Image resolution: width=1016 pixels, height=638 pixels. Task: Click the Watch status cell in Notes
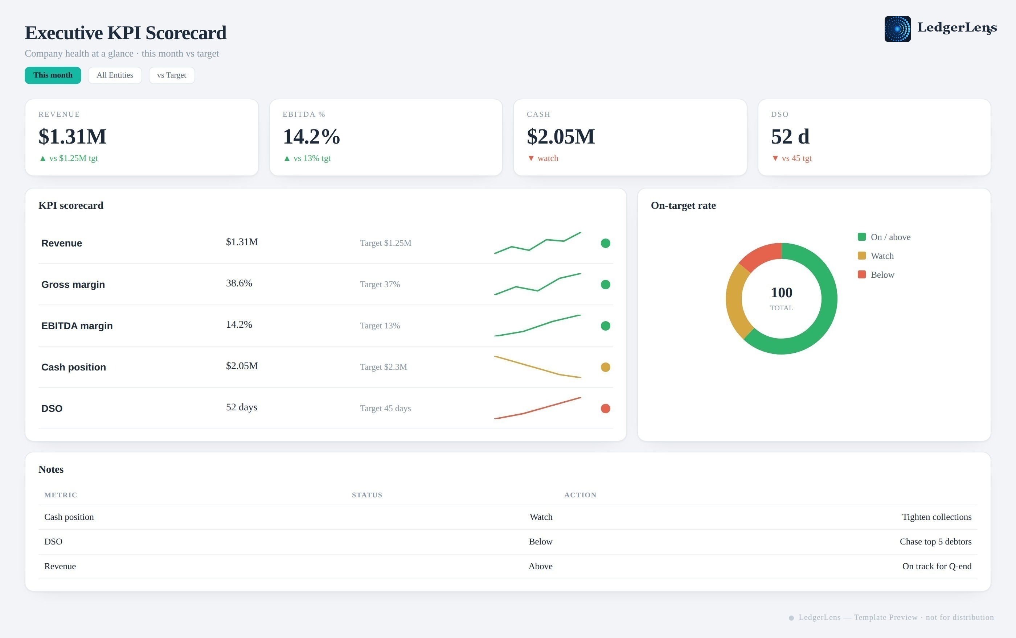tap(541, 517)
